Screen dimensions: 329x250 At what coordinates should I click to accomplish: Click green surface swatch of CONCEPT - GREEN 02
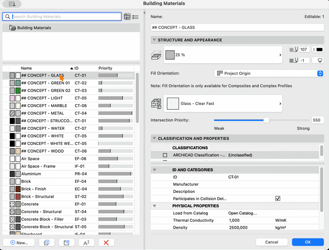click(x=18, y=91)
